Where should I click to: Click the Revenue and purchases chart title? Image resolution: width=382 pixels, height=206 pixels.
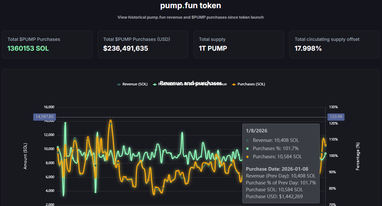191,82
